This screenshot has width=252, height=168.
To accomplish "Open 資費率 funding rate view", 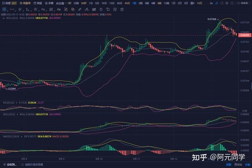I will pyautogui.click(x=25, y=3).
